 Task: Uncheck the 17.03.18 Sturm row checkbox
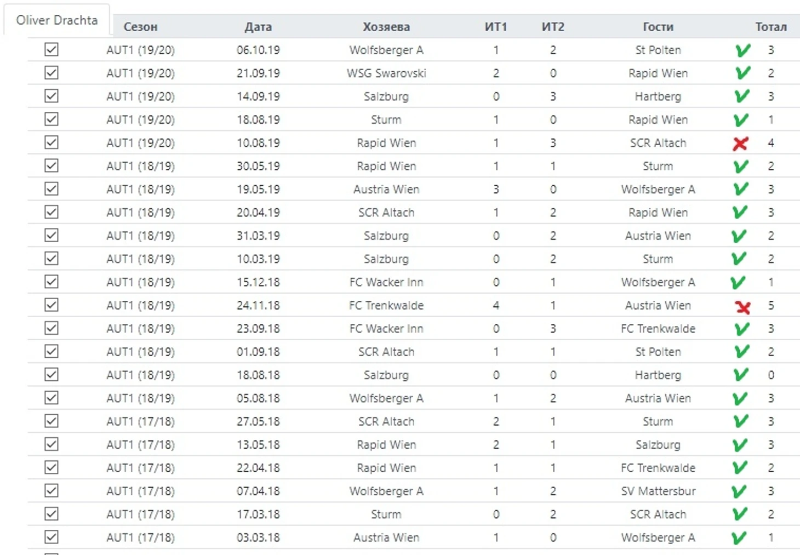click(x=52, y=514)
